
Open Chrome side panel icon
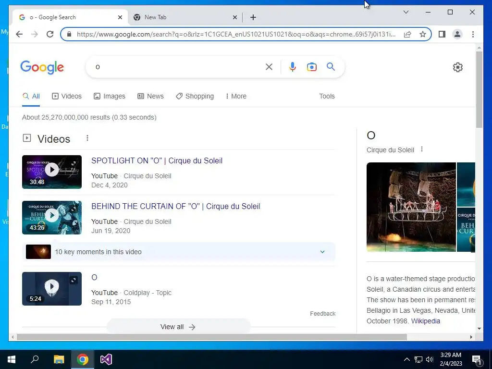[442, 34]
